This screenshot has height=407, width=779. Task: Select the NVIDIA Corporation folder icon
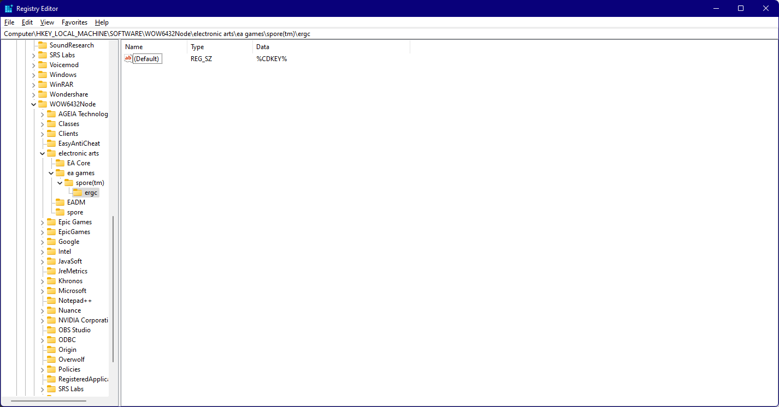click(x=52, y=320)
